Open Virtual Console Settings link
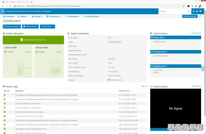 pos(197,86)
